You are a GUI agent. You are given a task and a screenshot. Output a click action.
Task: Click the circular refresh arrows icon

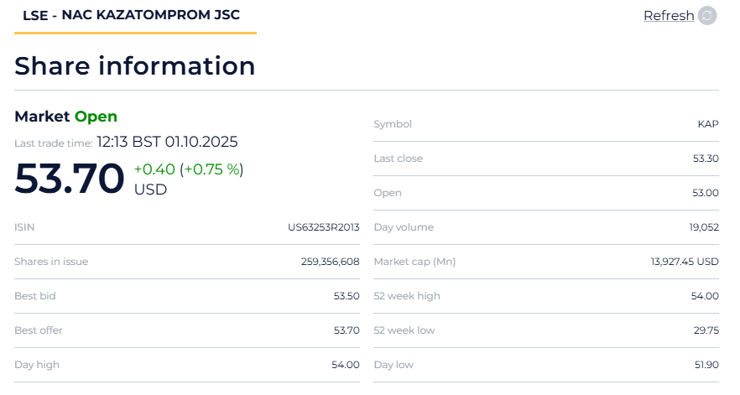pos(707,16)
